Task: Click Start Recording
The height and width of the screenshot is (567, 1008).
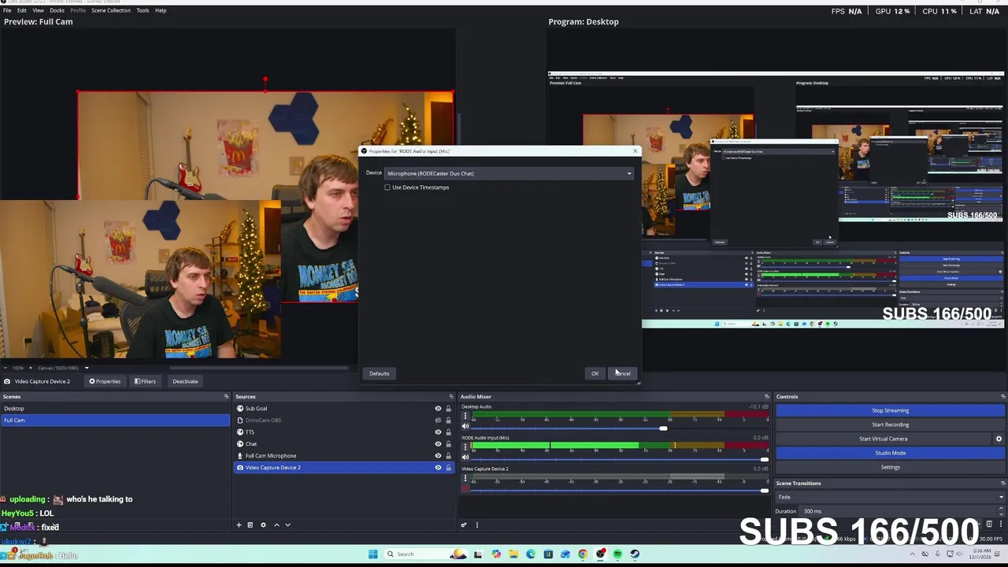Action: (x=890, y=424)
